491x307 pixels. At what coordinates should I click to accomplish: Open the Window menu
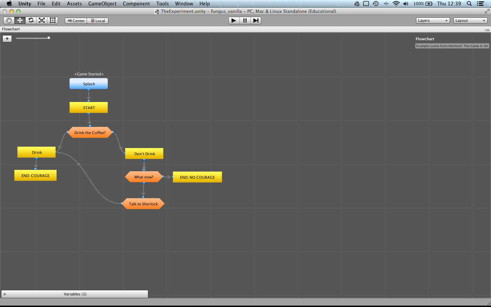(184, 4)
